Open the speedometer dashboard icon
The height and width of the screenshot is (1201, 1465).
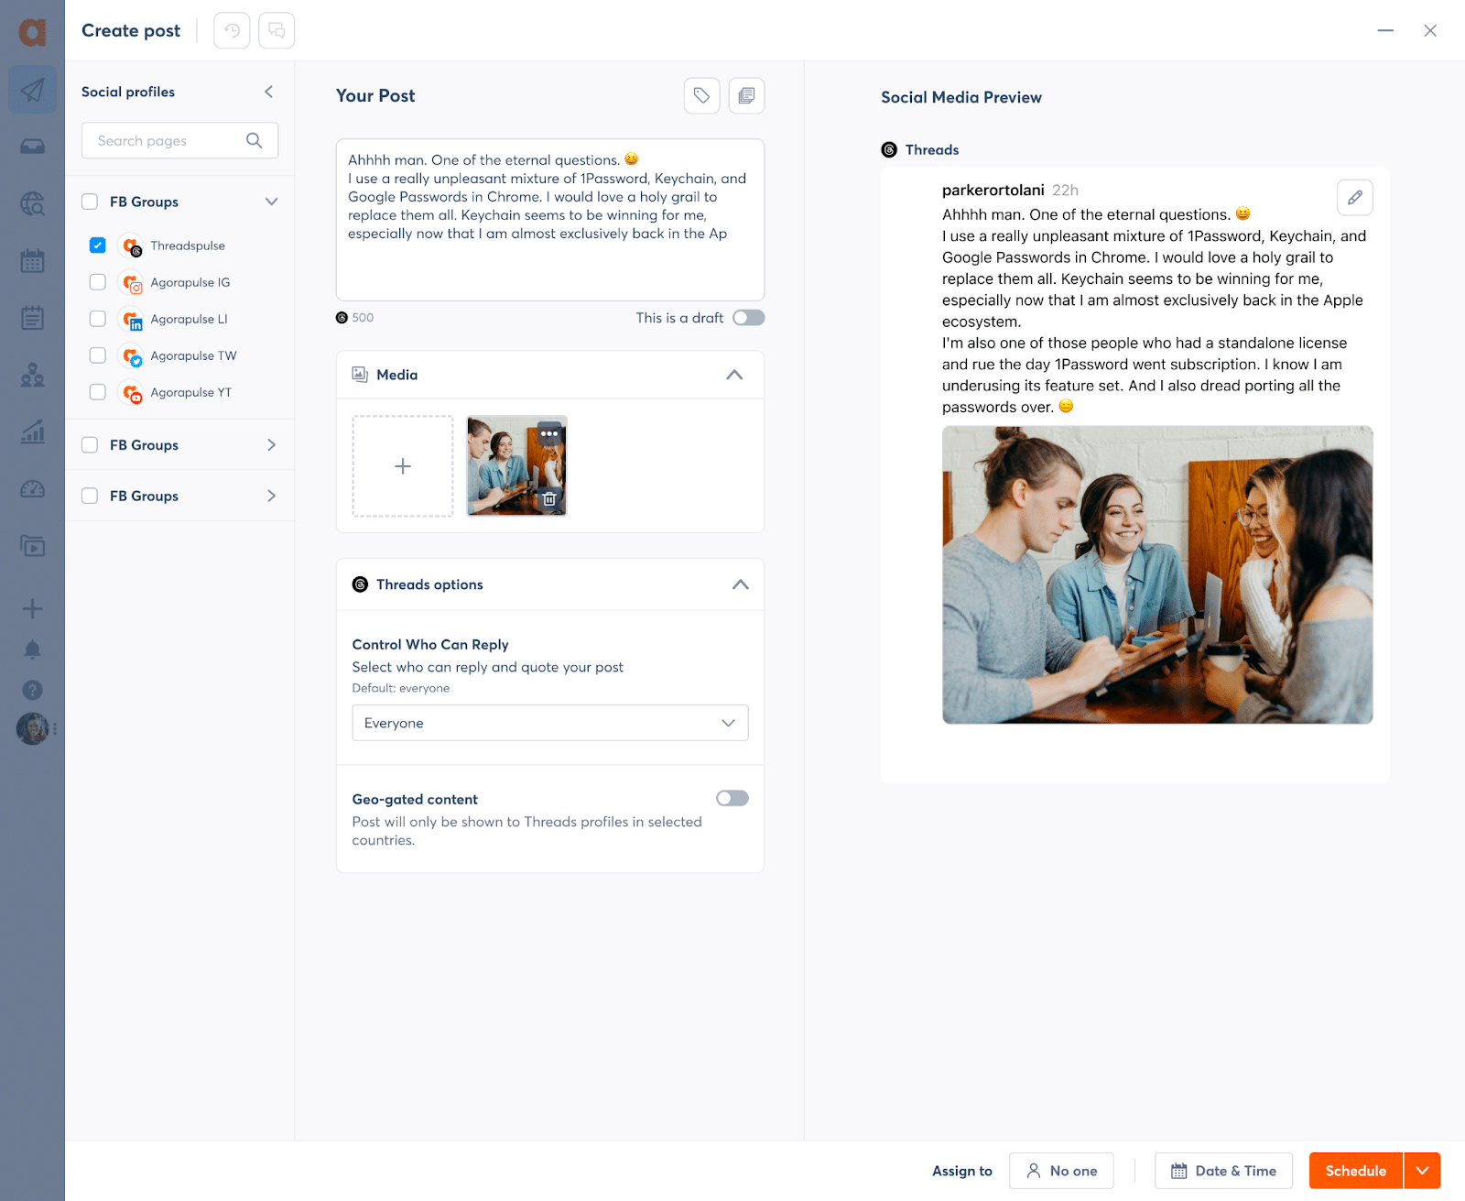[x=32, y=489]
